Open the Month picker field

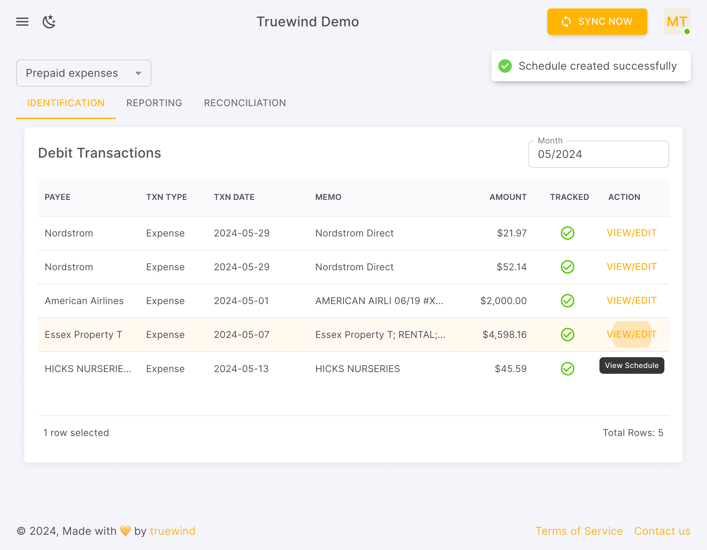click(598, 154)
